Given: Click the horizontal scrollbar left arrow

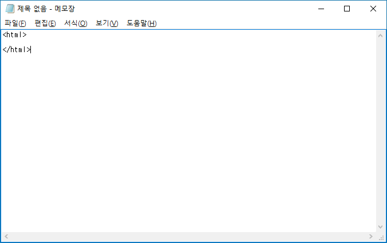Looking at the screenshot, I should pos(6,237).
